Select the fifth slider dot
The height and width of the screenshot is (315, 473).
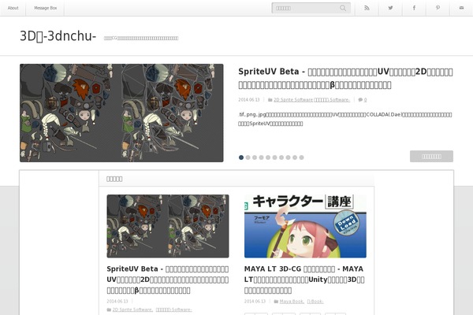[x=268, y=157]
